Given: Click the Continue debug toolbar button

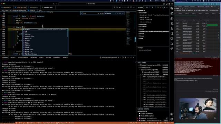Looking at the screenshot, I should tap(147, 8).
